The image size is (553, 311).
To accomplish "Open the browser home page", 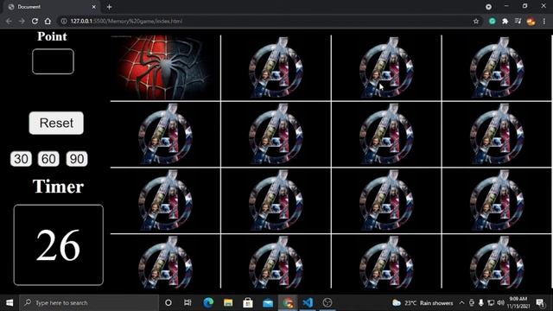I will point(48,21).
